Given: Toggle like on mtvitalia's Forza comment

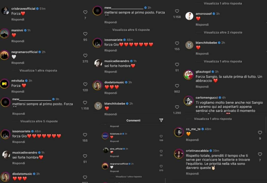Looking at the screenshot, I should click(x=85, y=84).
